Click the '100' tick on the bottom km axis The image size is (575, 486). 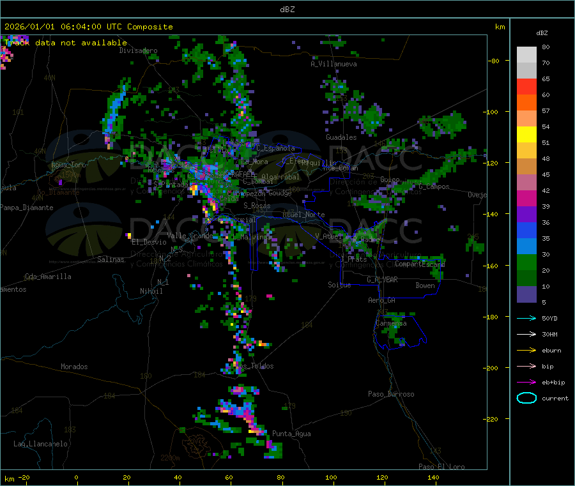[331, 477]
